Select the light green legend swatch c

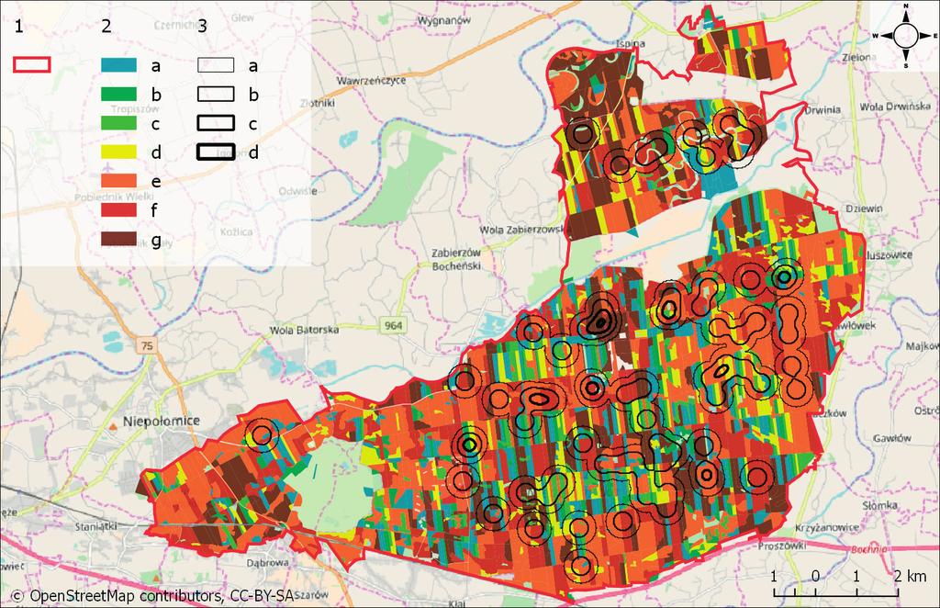point(118,123)
